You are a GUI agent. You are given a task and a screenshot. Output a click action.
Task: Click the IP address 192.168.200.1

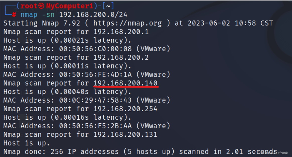[x=121, y=32]
